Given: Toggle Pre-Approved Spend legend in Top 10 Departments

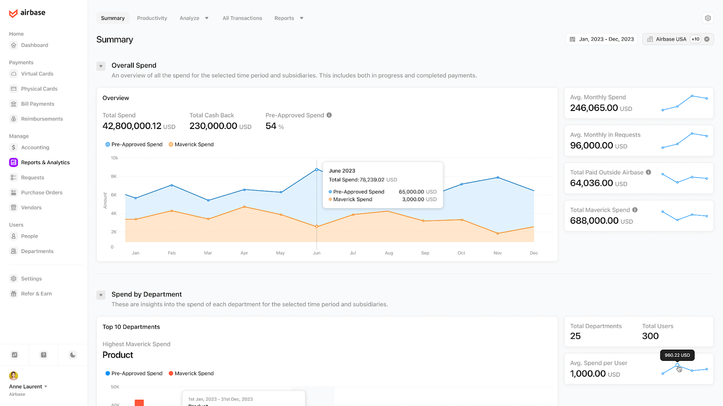Looking at the screenshot, I should pos(134,374).
